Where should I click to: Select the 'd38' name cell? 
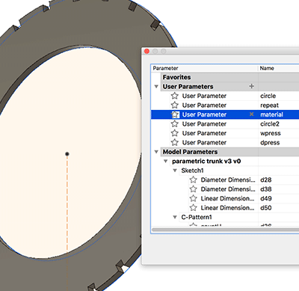click(266, 189)
